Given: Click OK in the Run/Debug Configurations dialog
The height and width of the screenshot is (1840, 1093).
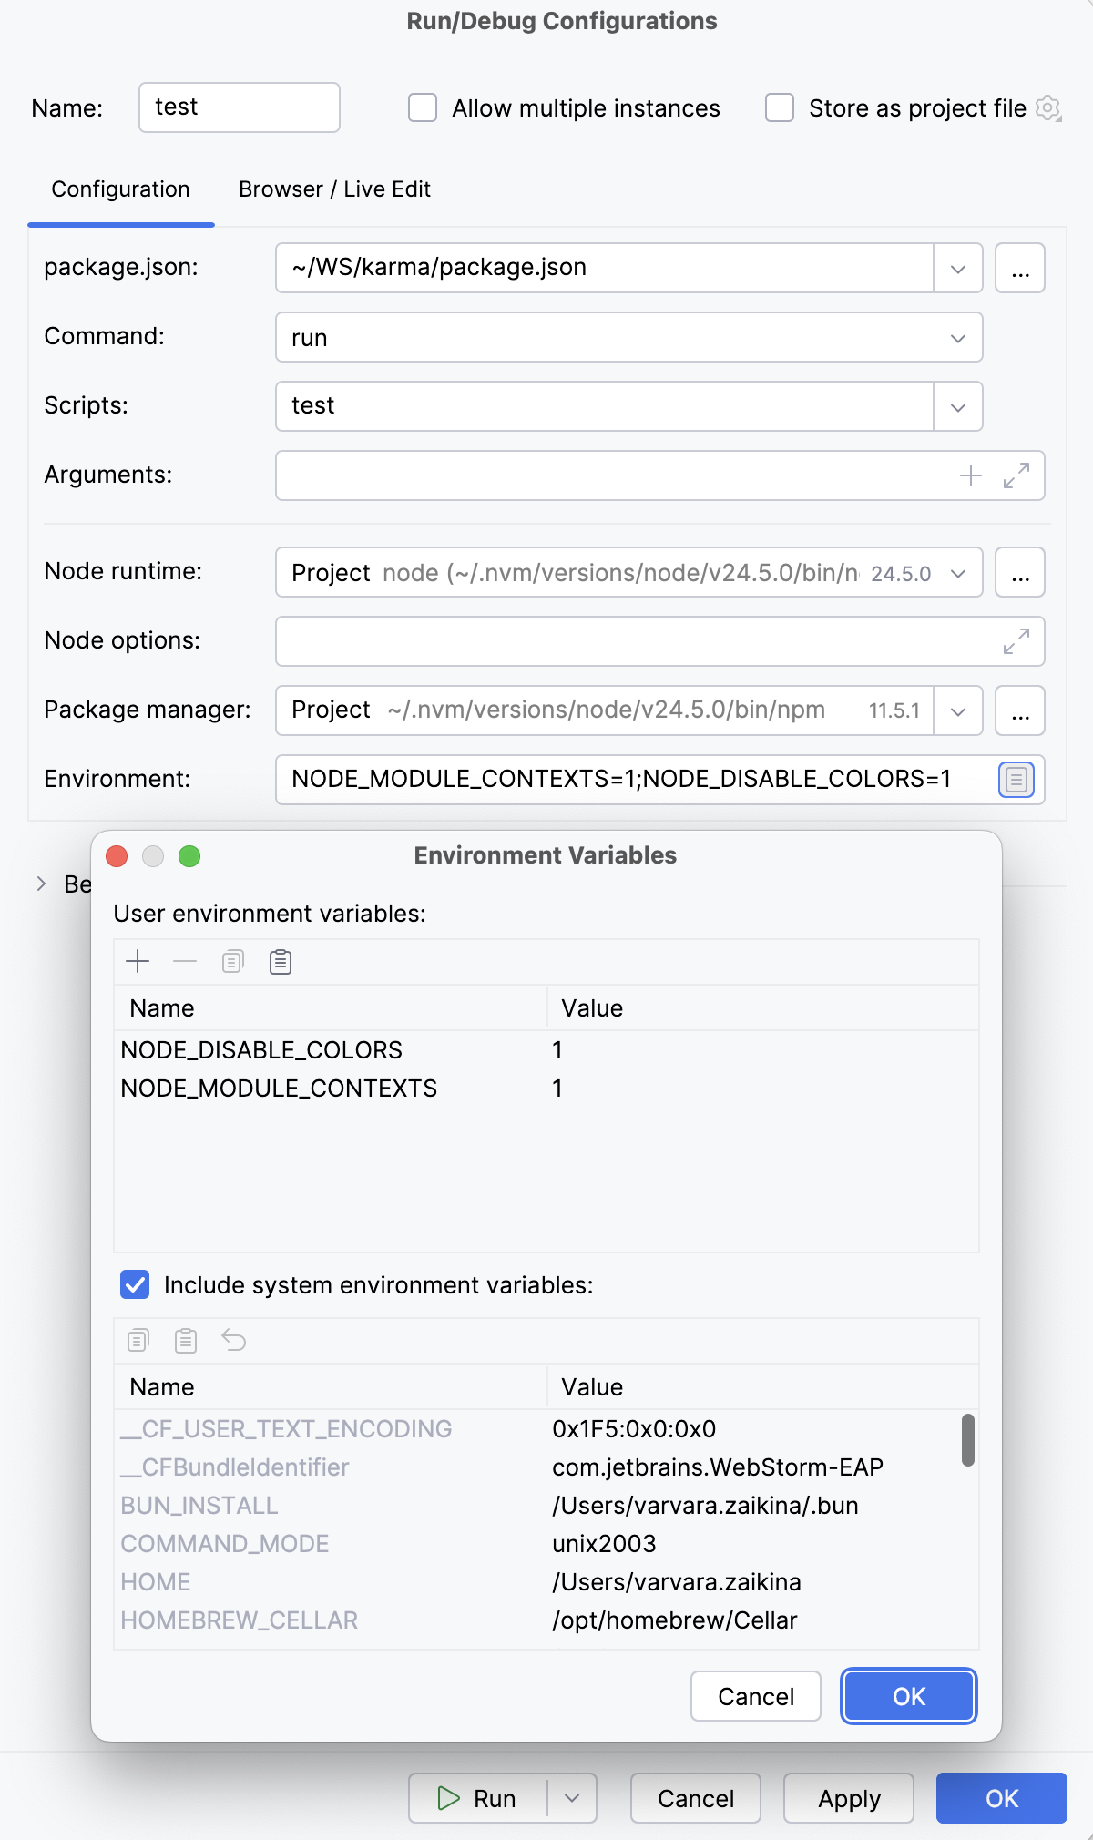Looking at the screenshot, I should click(1002, 1798).
